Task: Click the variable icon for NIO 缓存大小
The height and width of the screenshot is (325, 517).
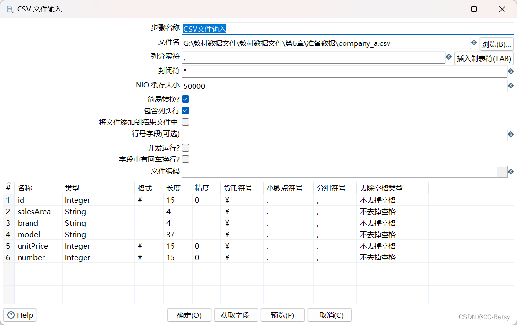Action: (x=510, y=86)
